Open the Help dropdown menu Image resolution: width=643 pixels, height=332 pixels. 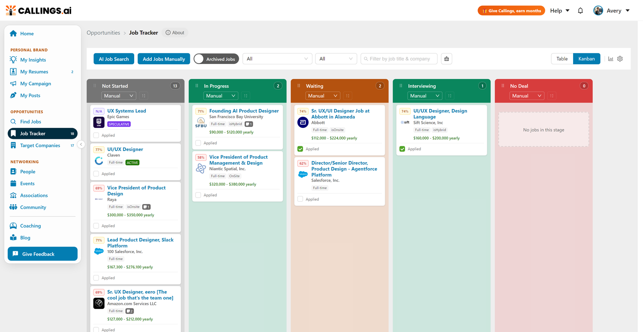pos(560,11)
